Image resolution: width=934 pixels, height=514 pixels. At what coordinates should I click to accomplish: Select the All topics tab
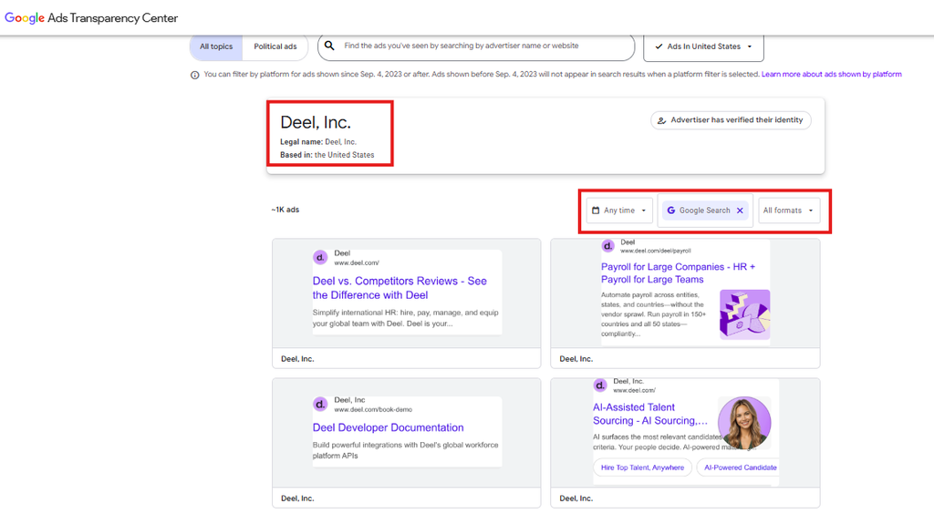(x=216, y=46)
